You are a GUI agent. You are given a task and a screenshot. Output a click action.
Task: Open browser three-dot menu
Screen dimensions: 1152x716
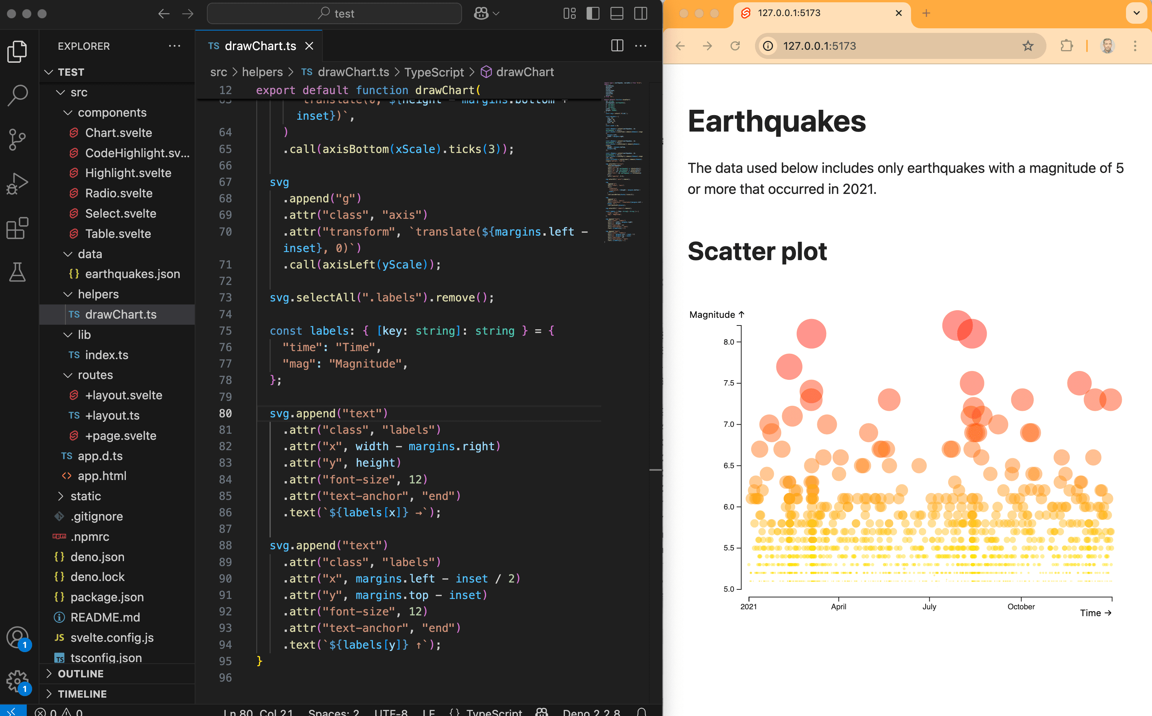pos(1135,46)
